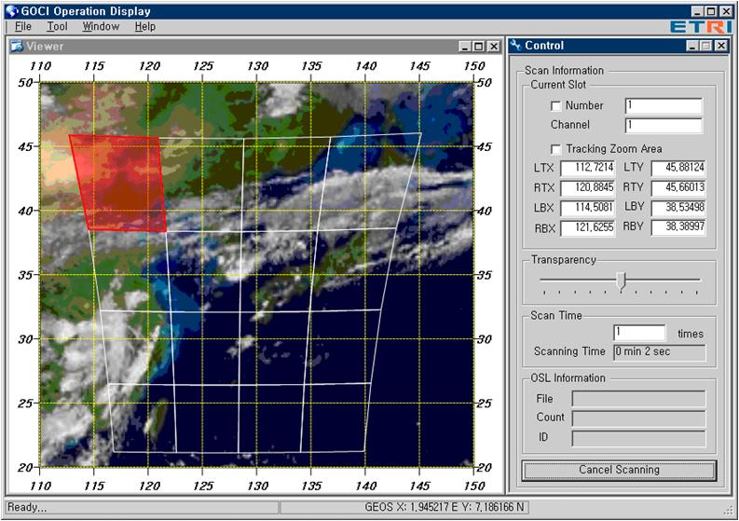The image size is (739, 521).
Task: Open the Tool menu
Action: pyautogui.click(x=57, y=26)
